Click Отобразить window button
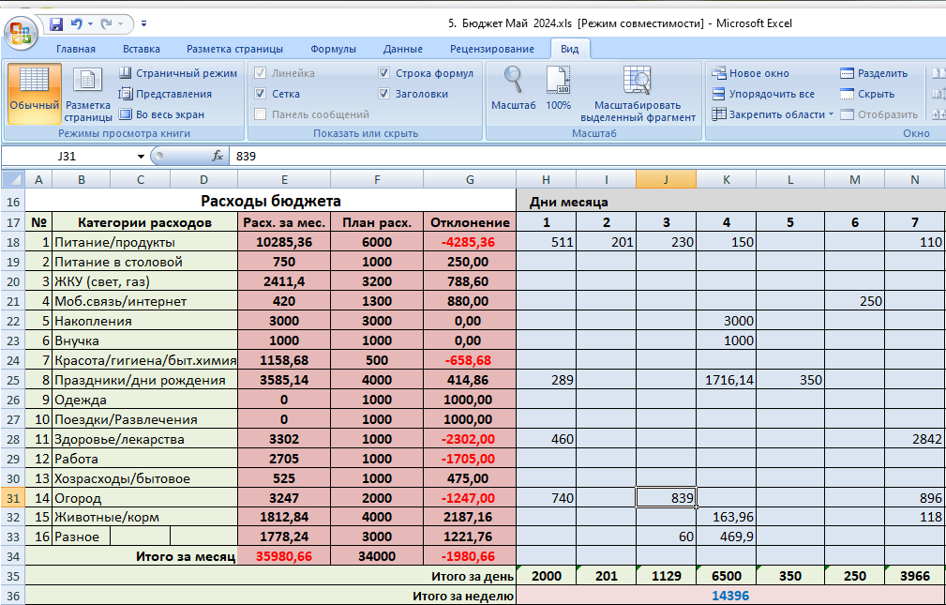946x605 pixels. [x=879, y=114]
